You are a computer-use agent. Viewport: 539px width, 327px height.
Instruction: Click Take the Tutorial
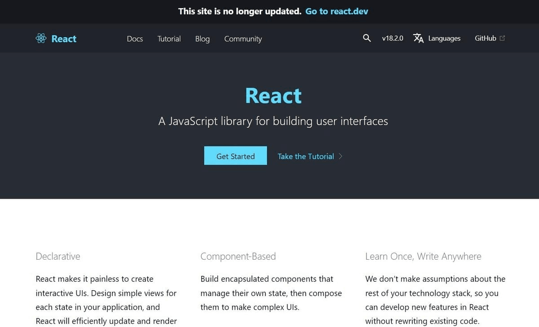(x=306, y=156)
